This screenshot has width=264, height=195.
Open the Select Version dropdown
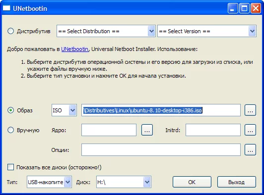tap(207, 31)
